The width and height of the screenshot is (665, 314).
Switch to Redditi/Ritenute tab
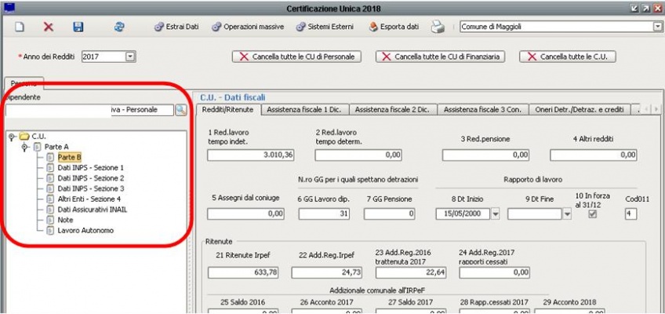point(229,109)
